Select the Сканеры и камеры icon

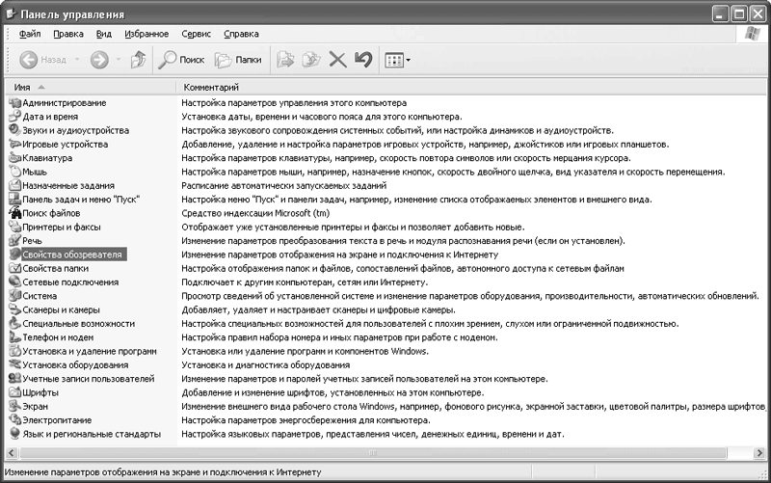14,309
